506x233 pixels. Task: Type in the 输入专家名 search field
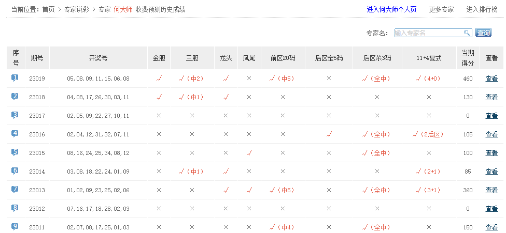click(x=428, y=33)
